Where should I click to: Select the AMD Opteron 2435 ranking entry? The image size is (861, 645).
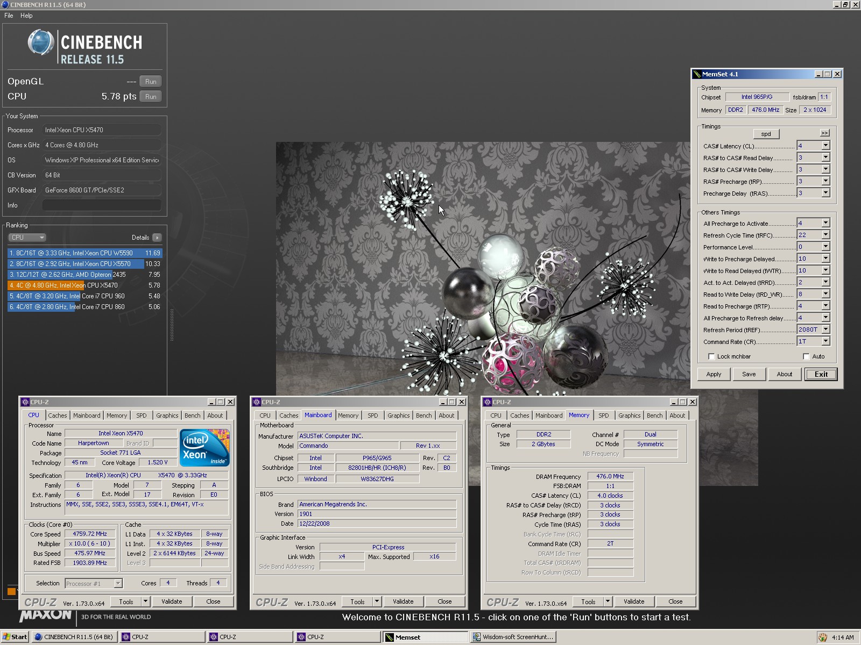click(x=84, y=275)
